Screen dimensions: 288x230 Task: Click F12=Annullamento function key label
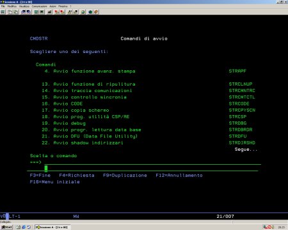pos(179,175)
